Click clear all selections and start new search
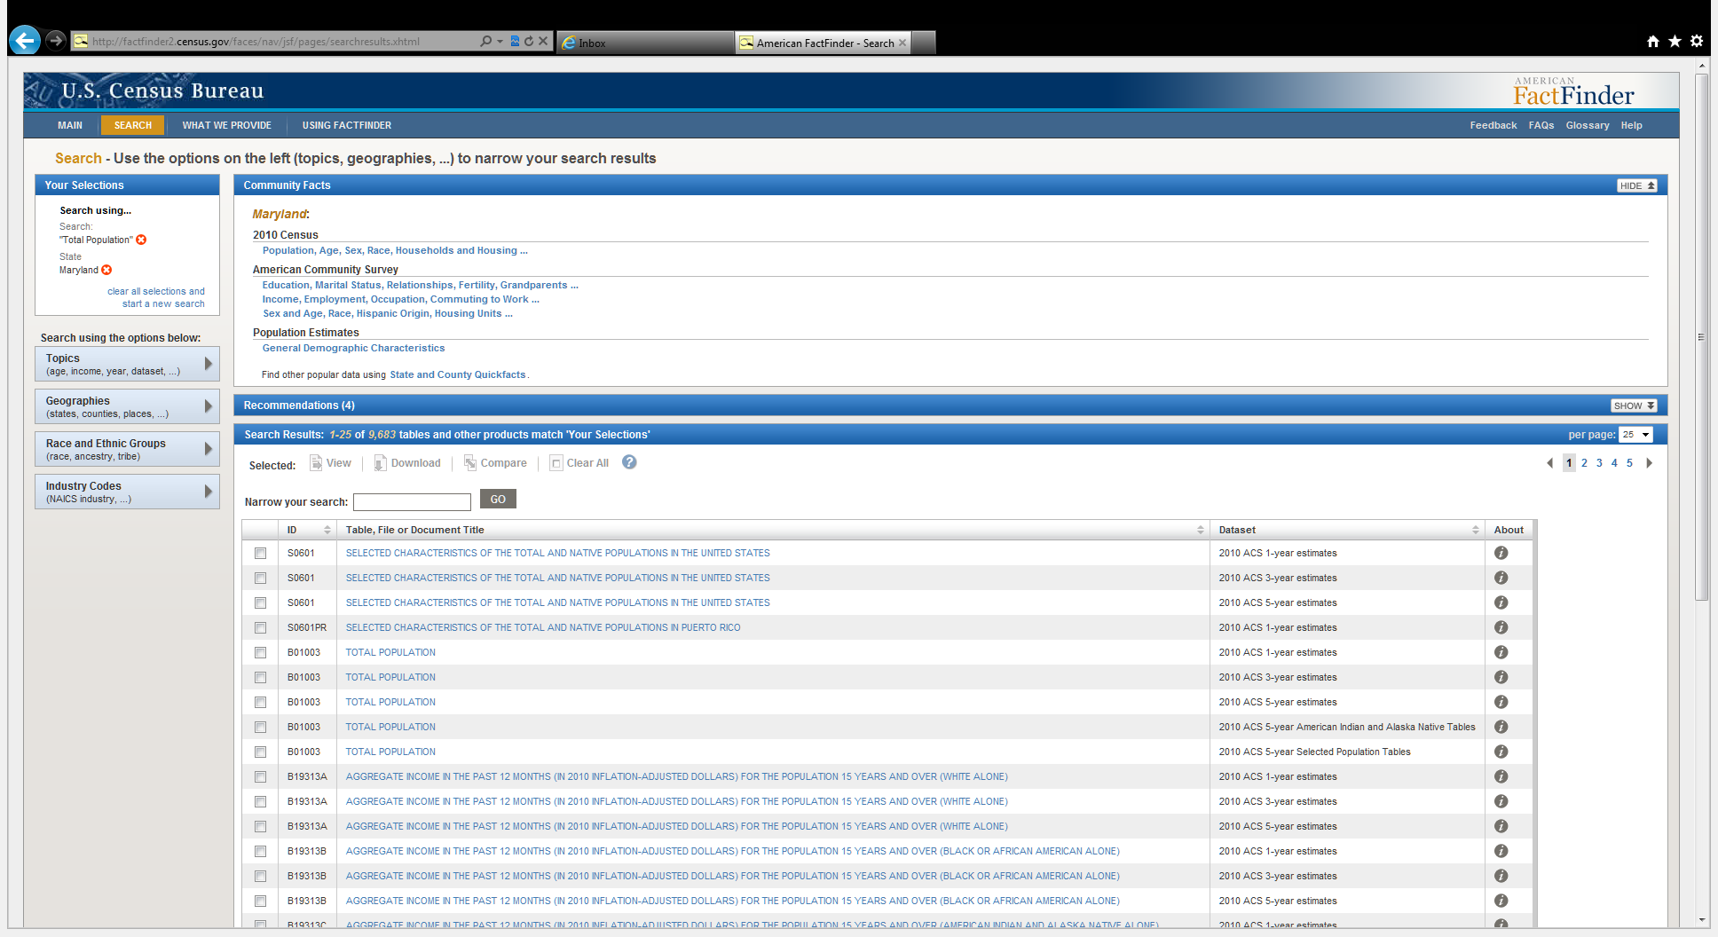This screenshot has width=1718, height=937. [156, 297]
